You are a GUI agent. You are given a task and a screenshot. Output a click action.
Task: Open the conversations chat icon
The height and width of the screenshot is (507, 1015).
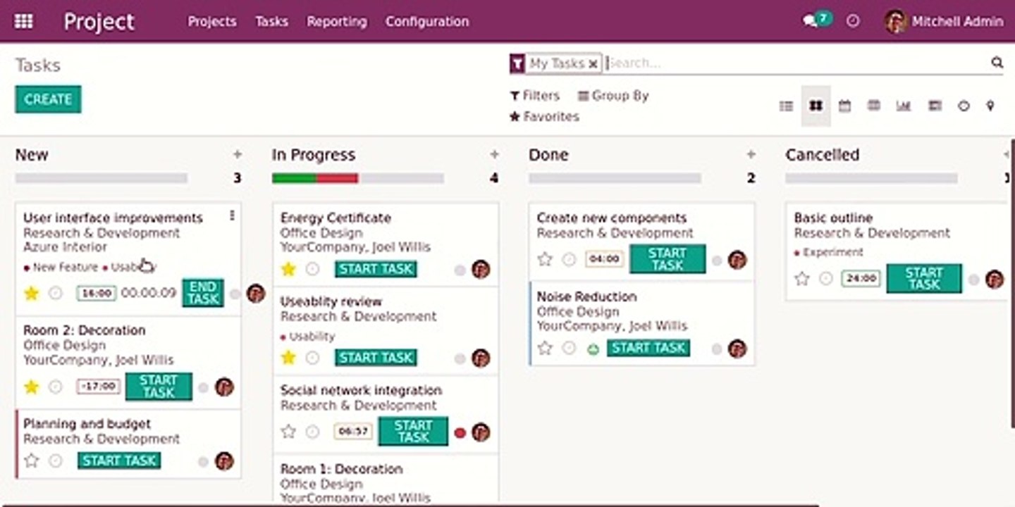pyautogui.click(x=811, y=21)
